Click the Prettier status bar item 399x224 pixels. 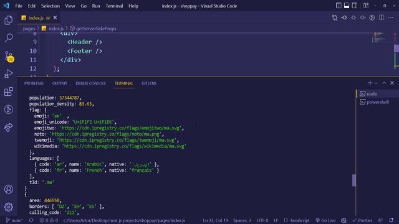point(362,220)
